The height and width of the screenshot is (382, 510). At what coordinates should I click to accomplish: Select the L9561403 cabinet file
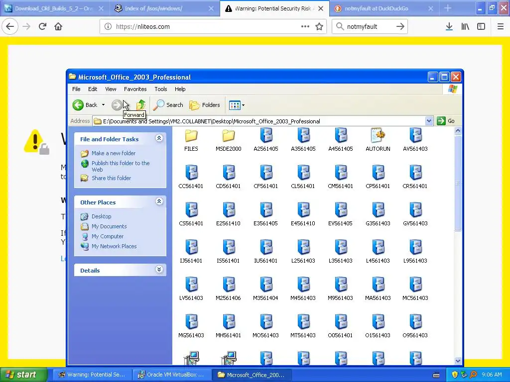coord(415,247)
